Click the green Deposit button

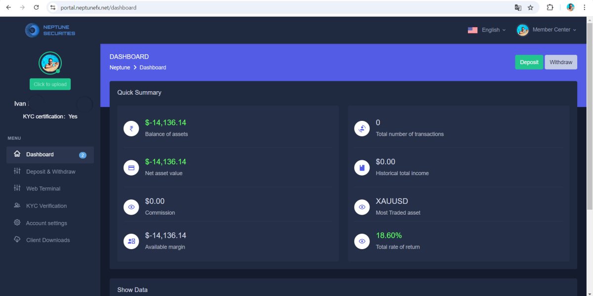point(529,62)
